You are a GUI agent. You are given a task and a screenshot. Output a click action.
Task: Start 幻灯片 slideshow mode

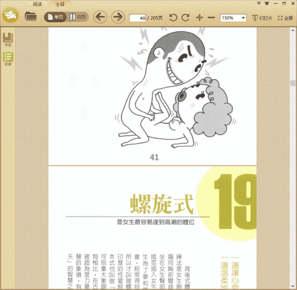262,18
